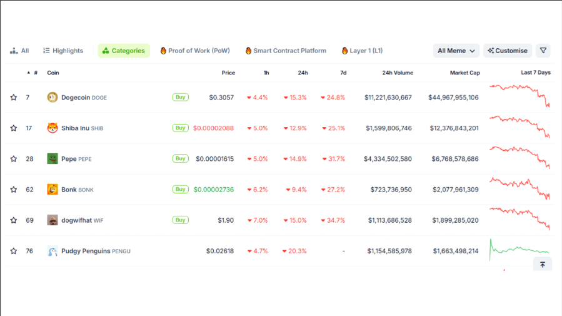
Task: Click the Buy button for Pepe
Action: (x=180, y=158)
